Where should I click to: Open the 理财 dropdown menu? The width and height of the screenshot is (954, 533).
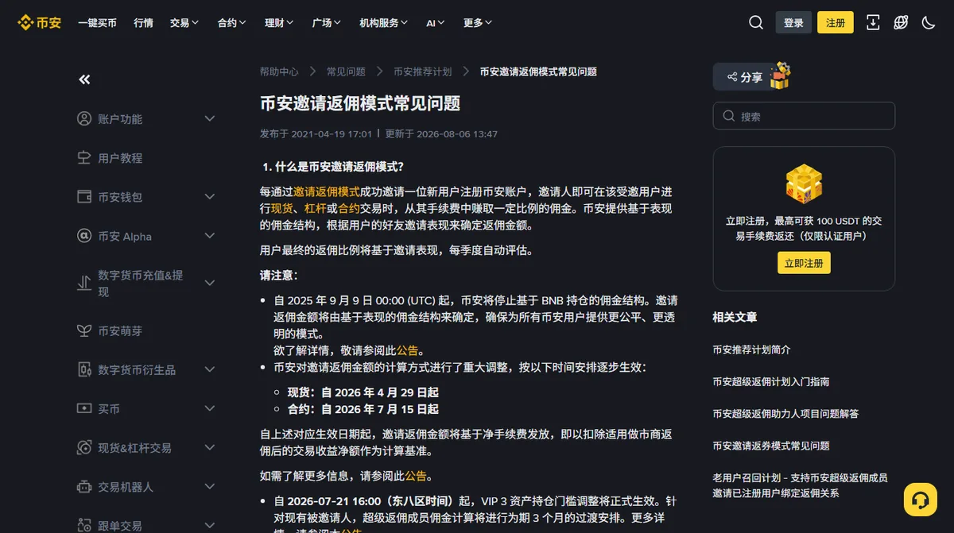pyautogui.click(x=280, y=23)
